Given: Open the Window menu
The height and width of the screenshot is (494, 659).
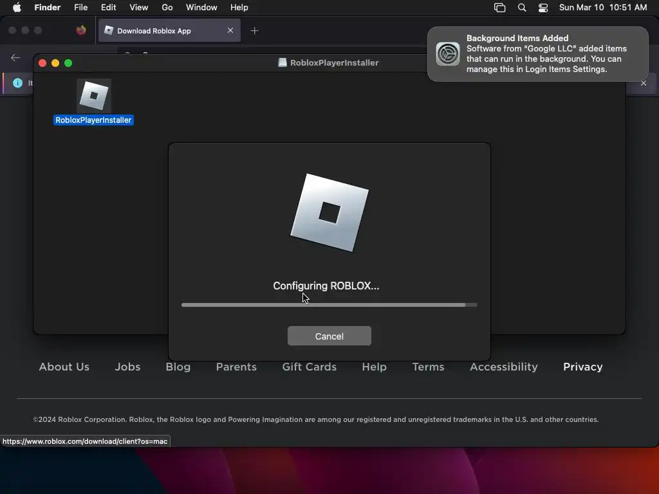Looking at the screenshot, I should pos(201,8).
